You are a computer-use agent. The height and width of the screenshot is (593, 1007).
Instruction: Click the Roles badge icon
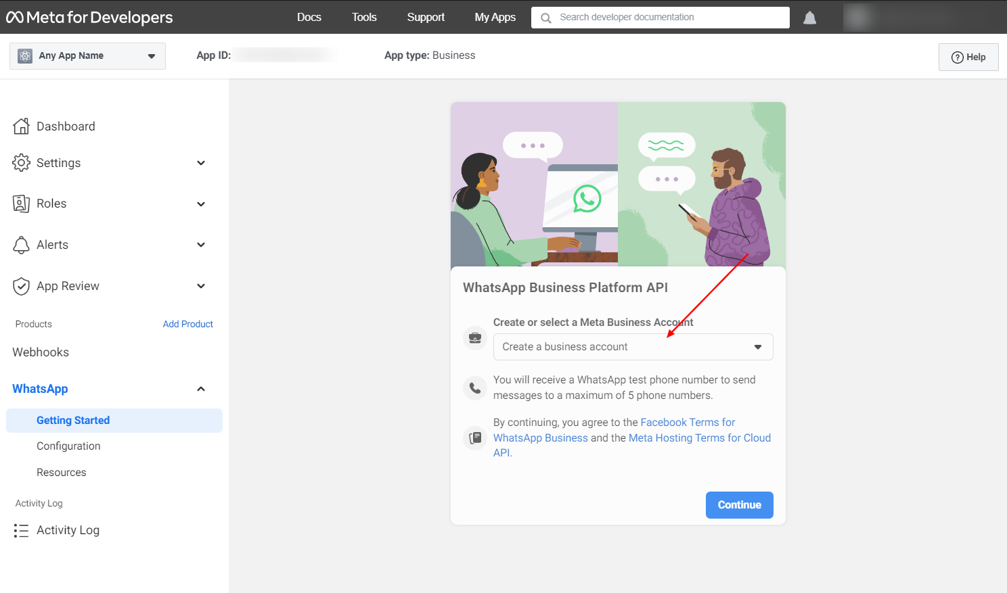22,204
